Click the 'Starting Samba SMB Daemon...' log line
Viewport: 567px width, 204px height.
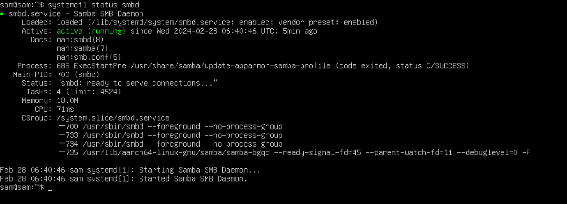130,170
